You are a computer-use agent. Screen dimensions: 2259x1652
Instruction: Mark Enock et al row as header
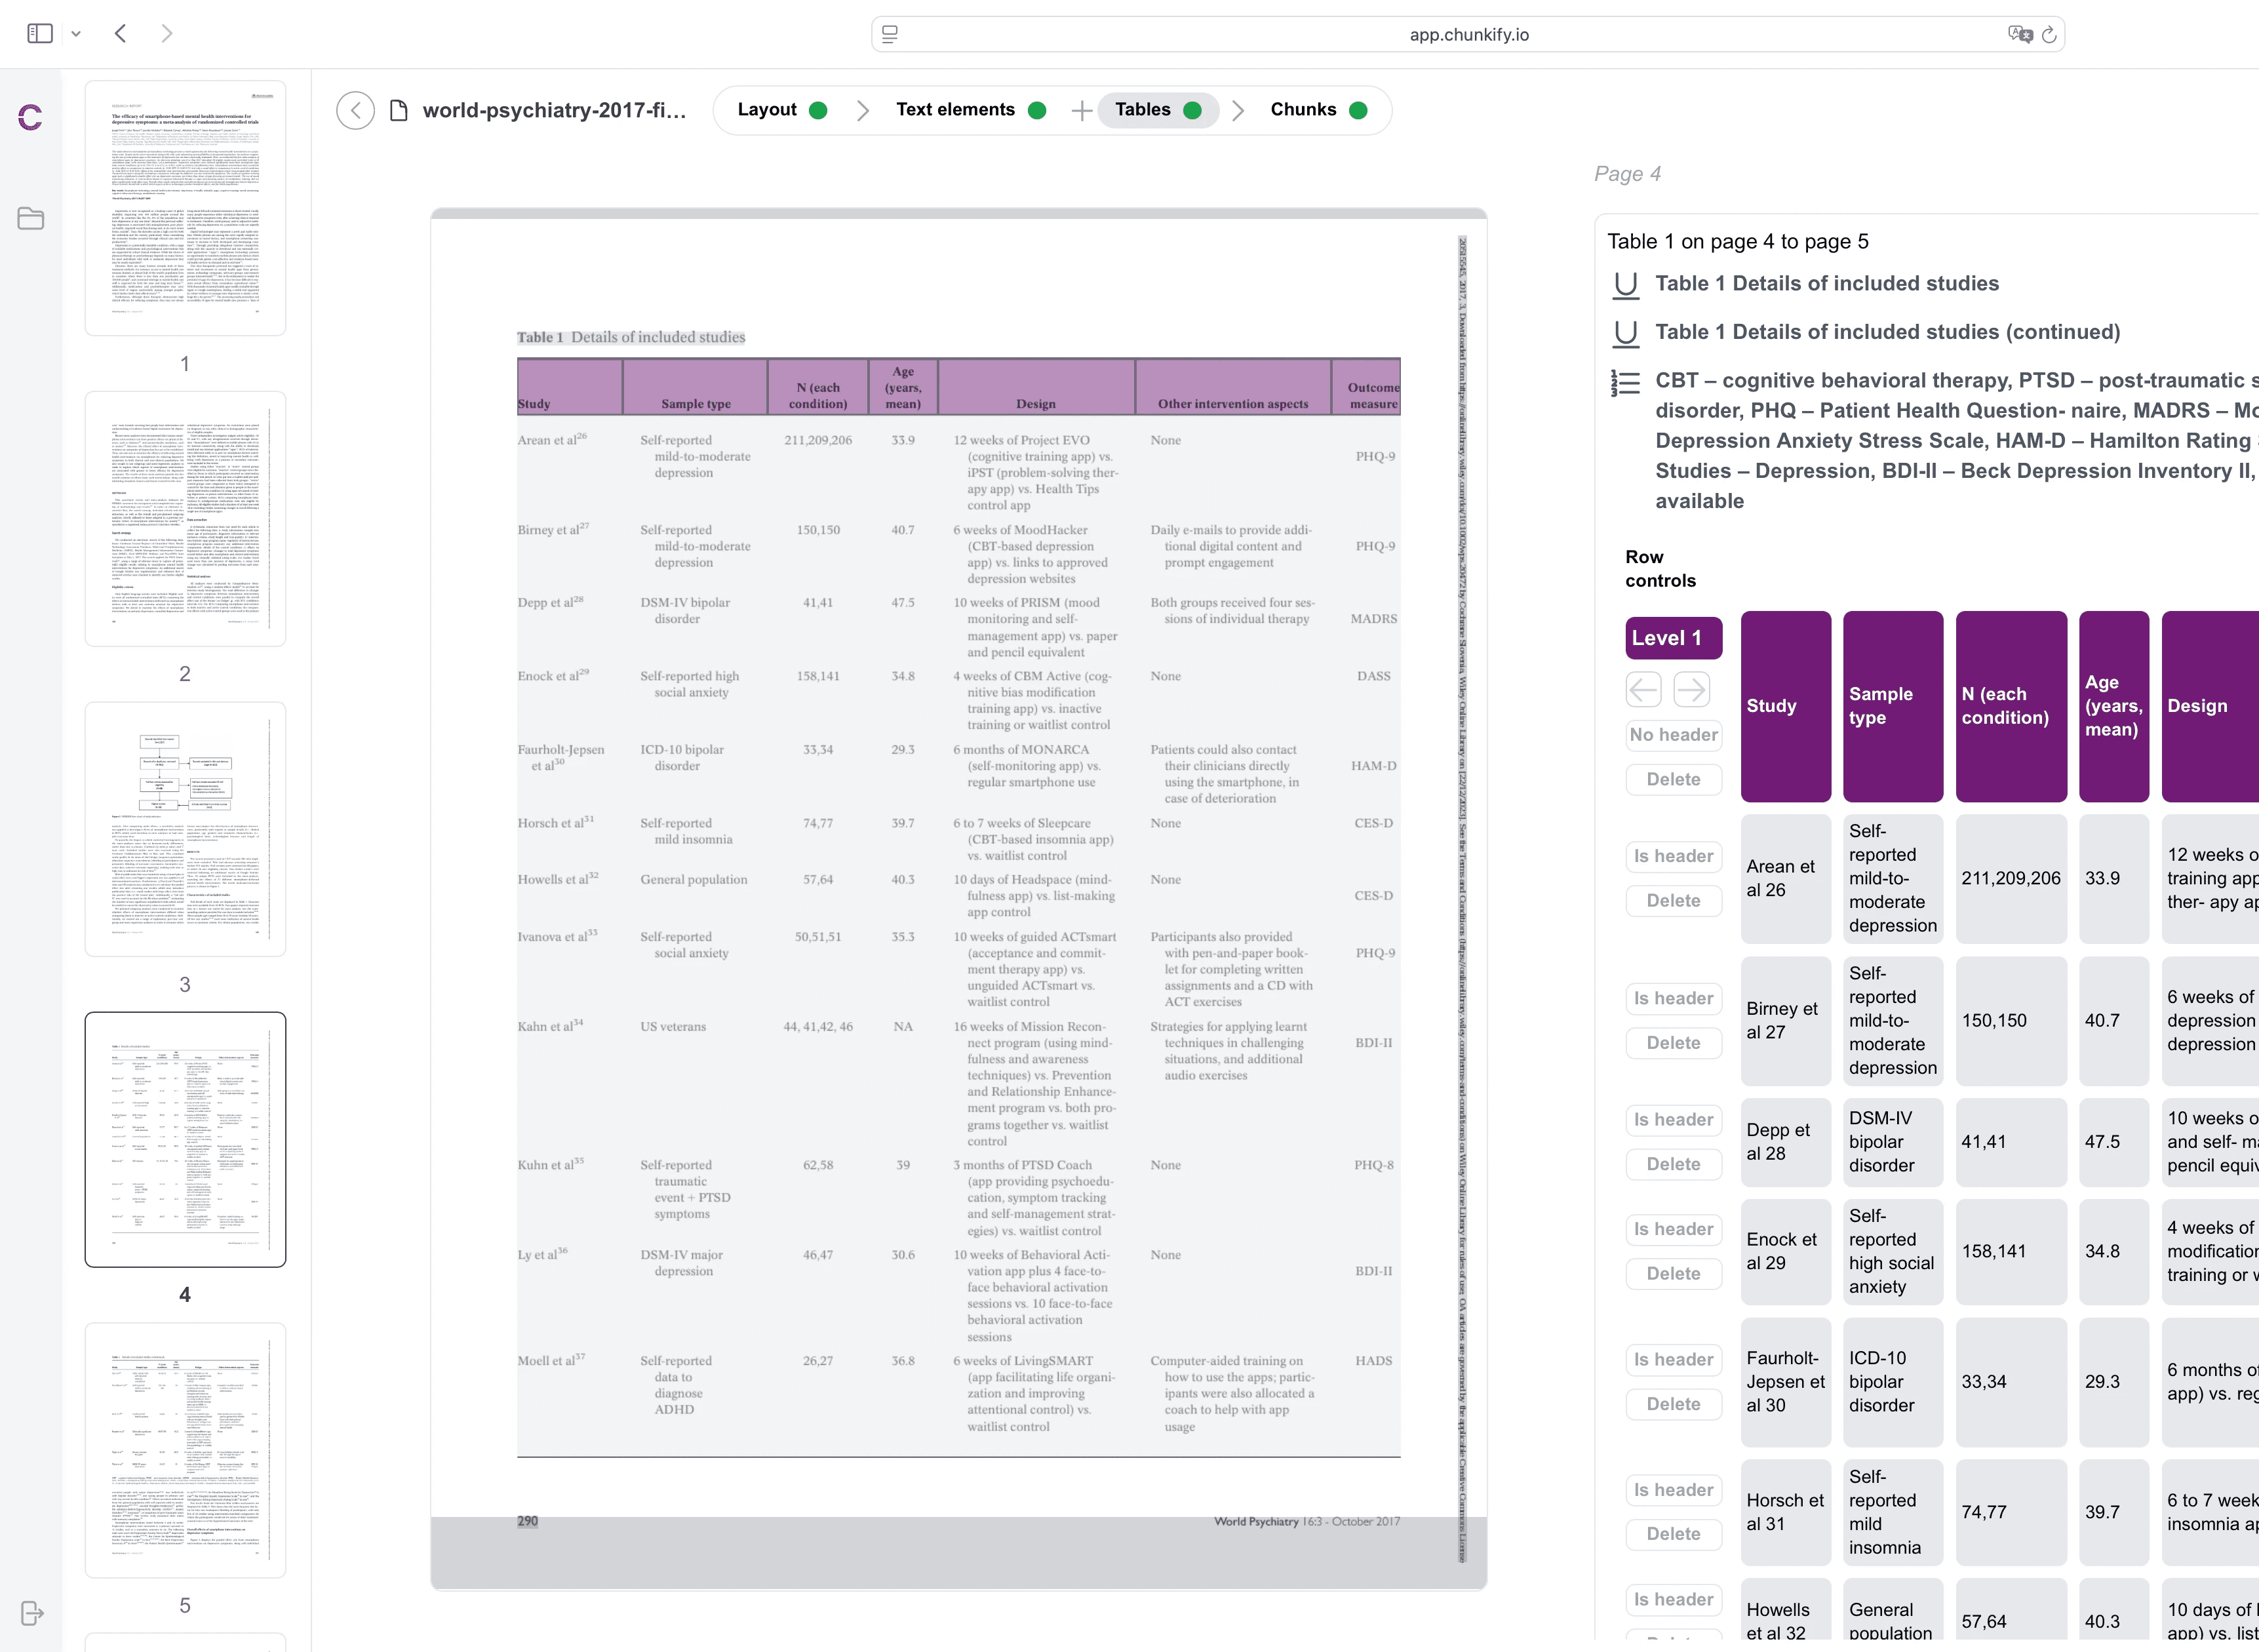(x=1673, y=1229)
